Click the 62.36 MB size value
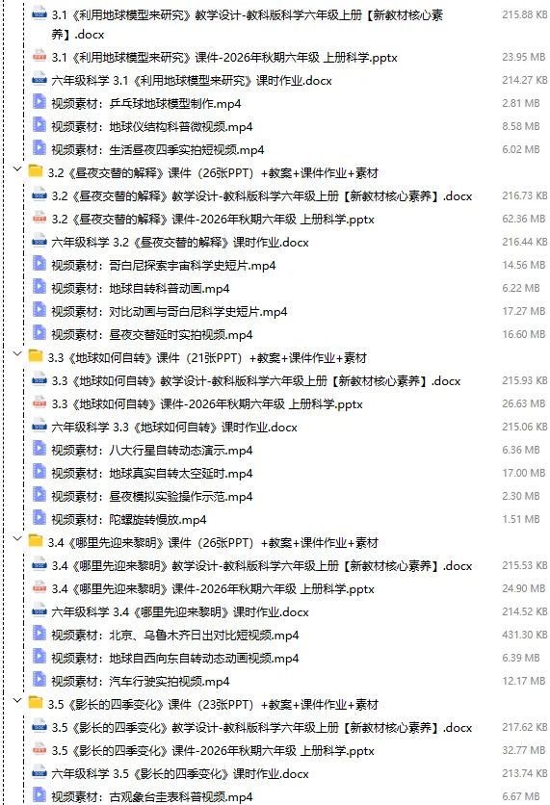The height and width of the screenshot is (805, 550). tap(523, 219)
